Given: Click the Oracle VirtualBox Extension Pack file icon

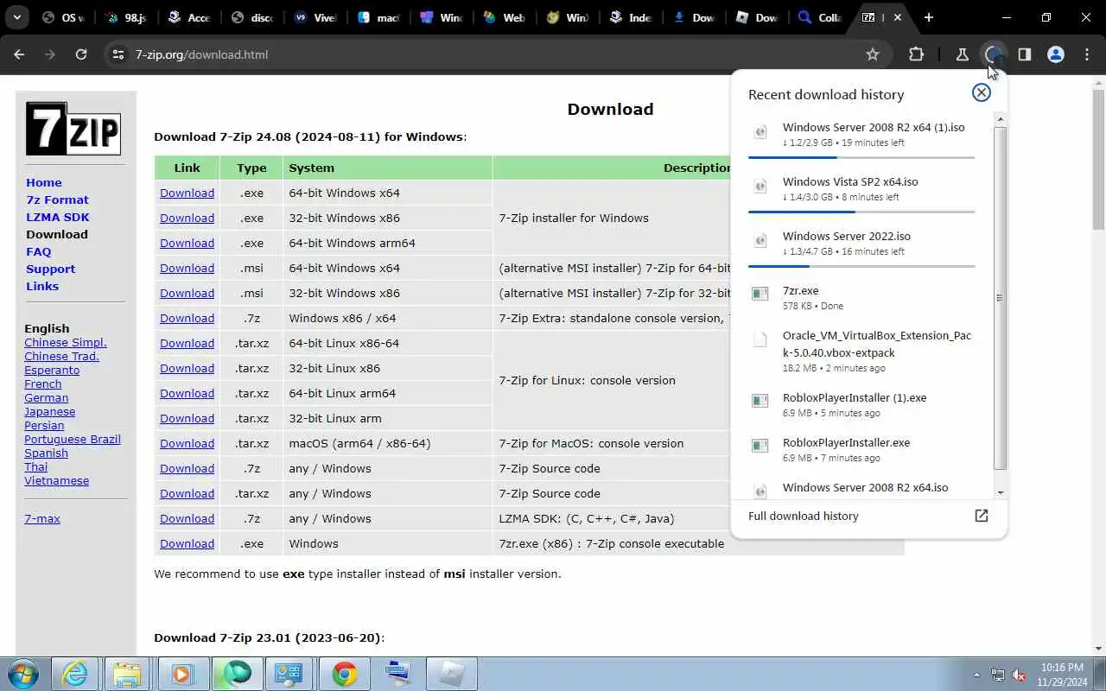Looking at the screenshot, I should (x=760, y=339).
